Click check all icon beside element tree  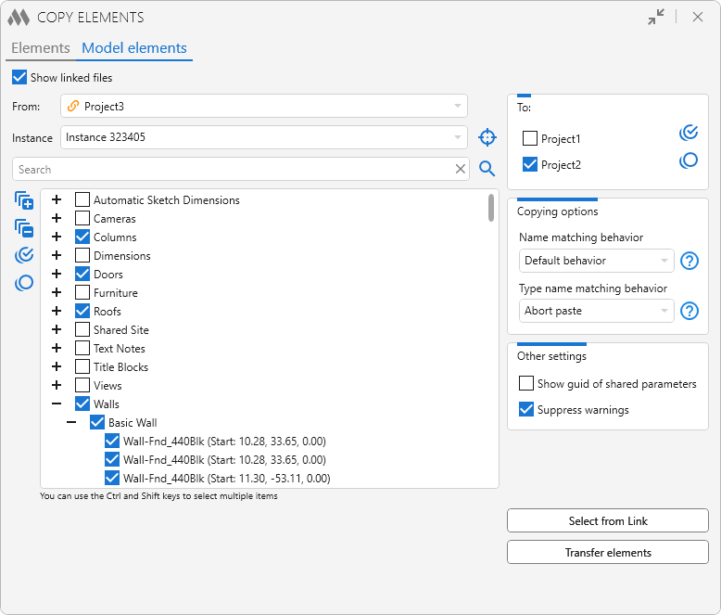coord(24,255)
